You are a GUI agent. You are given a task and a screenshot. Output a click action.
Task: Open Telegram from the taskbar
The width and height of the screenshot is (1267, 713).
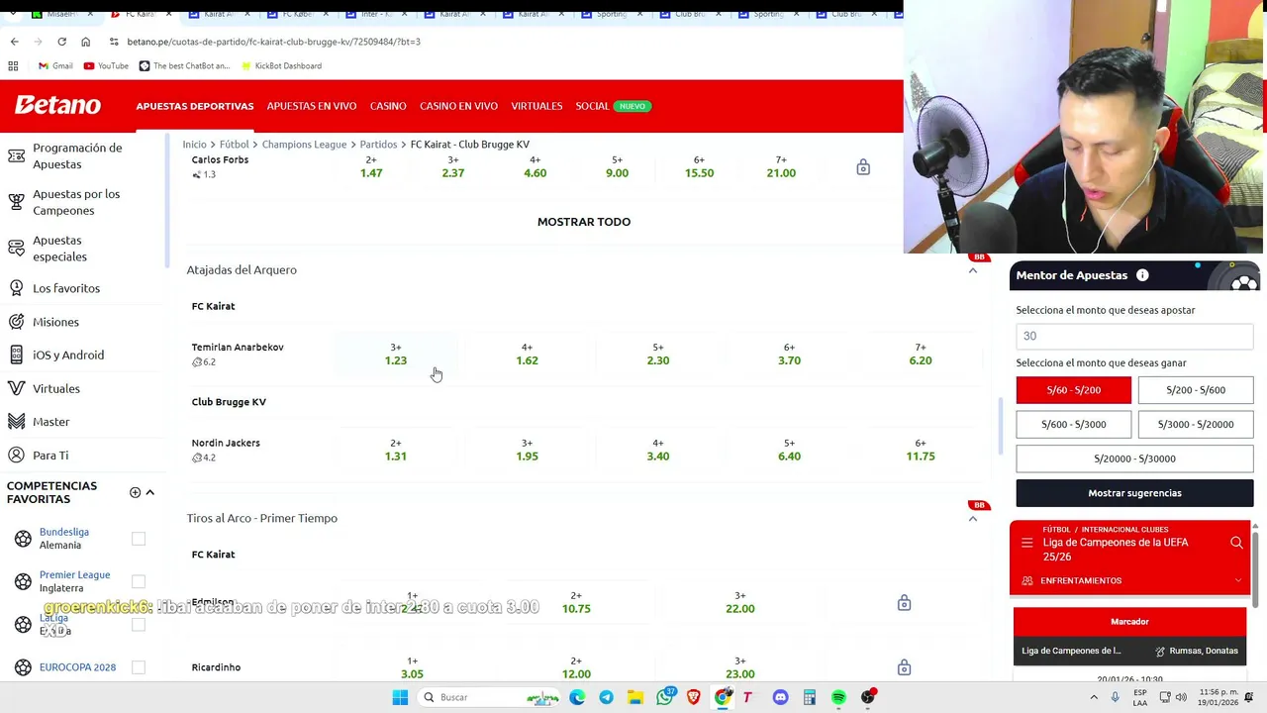coord(606,697)
